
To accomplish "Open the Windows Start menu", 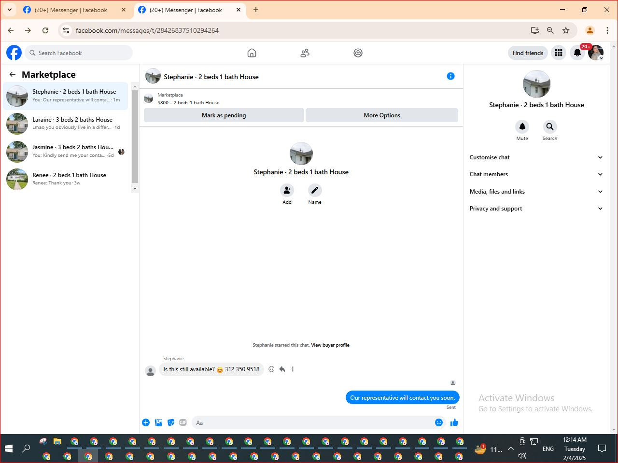I will [x=8, y=449].
